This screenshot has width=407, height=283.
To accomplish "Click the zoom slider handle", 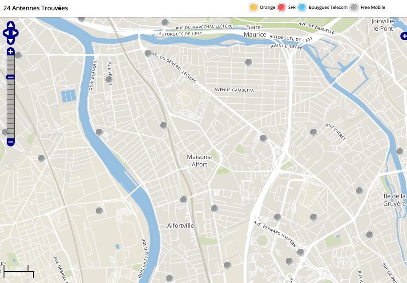I will 11,77.
